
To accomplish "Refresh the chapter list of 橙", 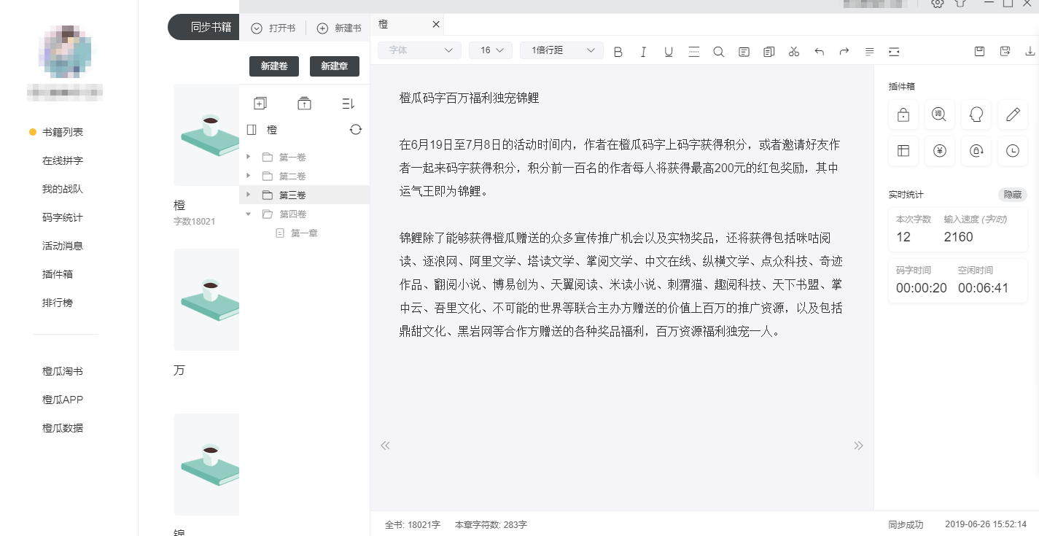I will pos(356,129).
